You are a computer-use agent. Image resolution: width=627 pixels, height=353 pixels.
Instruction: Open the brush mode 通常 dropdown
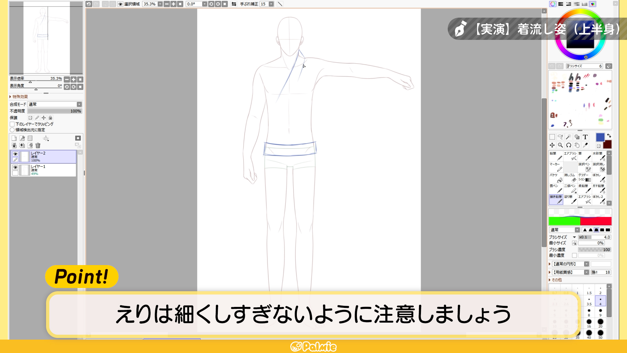[x=565, y=230]
